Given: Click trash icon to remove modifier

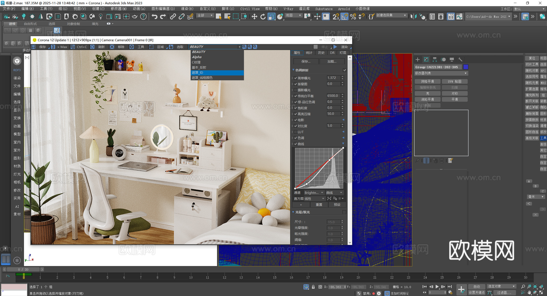Looking at the screenshot, I should [x=442, y=160].
